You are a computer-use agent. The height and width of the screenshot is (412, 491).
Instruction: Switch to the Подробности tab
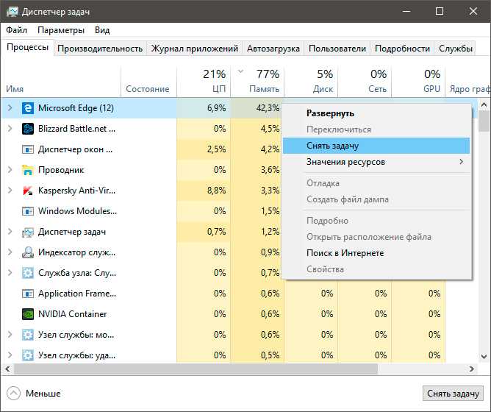click(402, 49)
